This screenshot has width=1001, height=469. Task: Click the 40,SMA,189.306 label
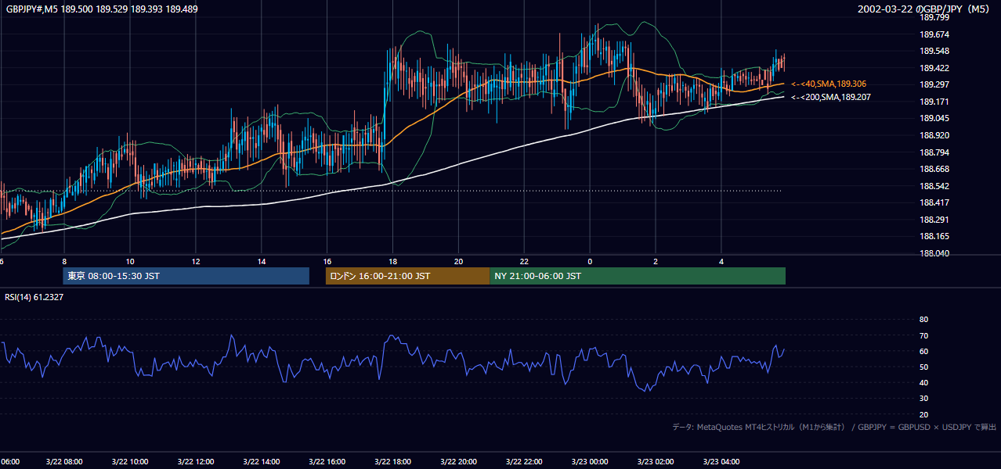(829, 84)
